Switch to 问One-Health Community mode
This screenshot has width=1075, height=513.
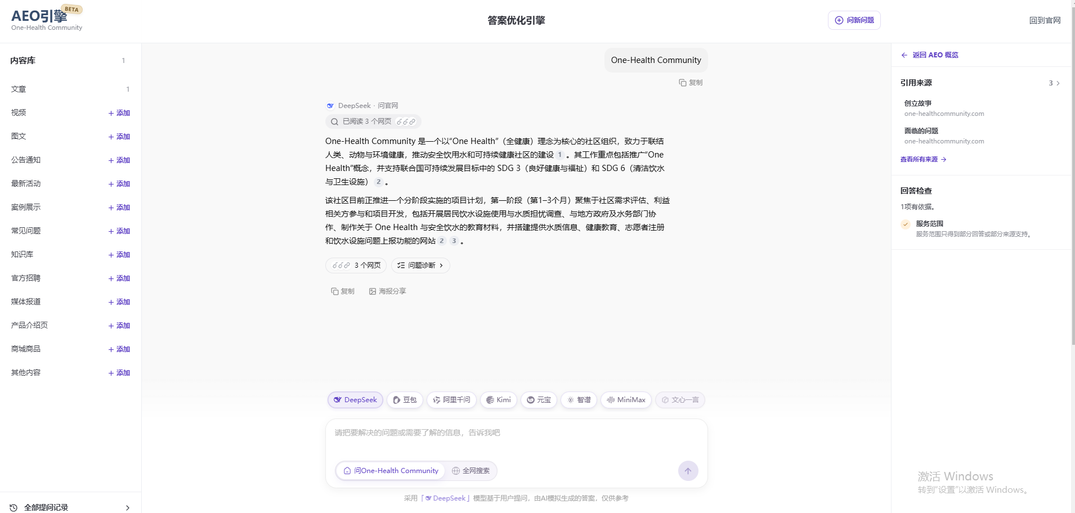391,471
